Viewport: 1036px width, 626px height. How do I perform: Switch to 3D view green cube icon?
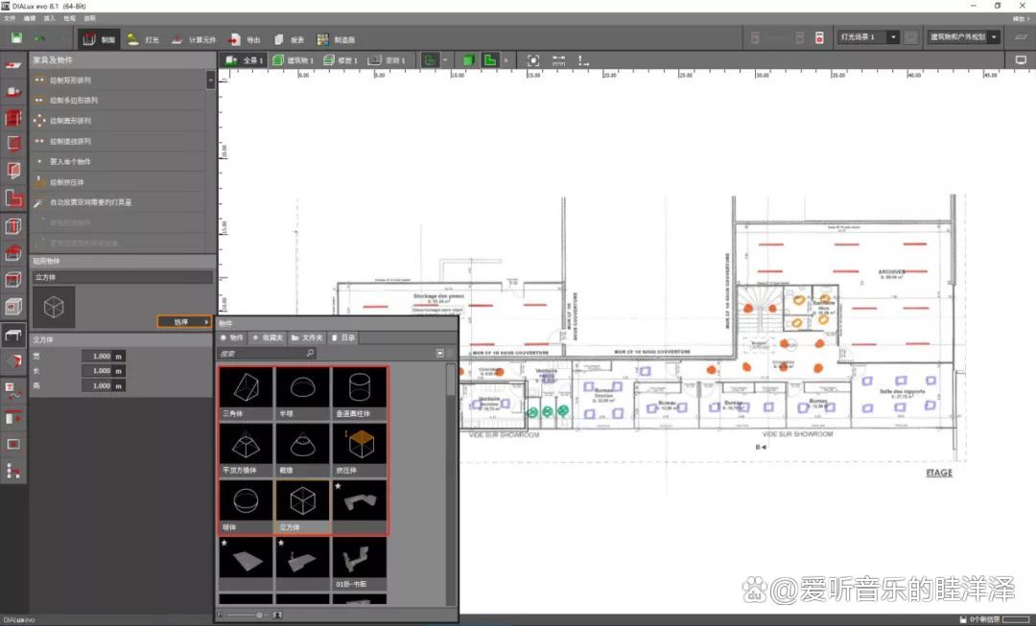click(468, 60)
